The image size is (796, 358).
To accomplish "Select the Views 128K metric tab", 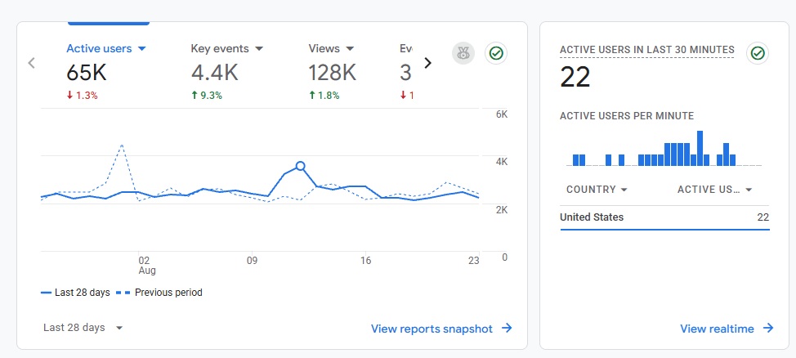I will [332, 71].
